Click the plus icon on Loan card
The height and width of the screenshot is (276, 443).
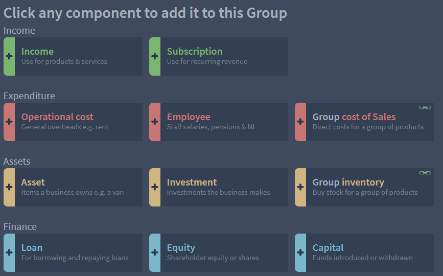pyautogui.click(x=9, y=252)
